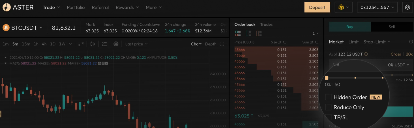
Task: Show both bids and asks order book view
Action: pos(238,34)
